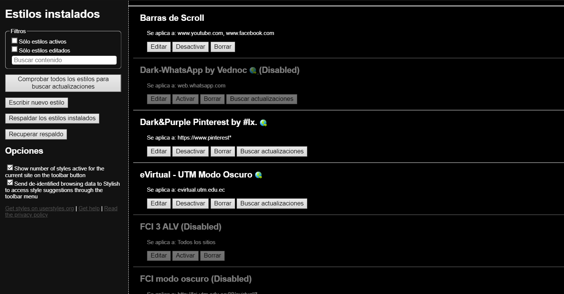Check the "Sólo estilos editados" filter

point(14,49)
